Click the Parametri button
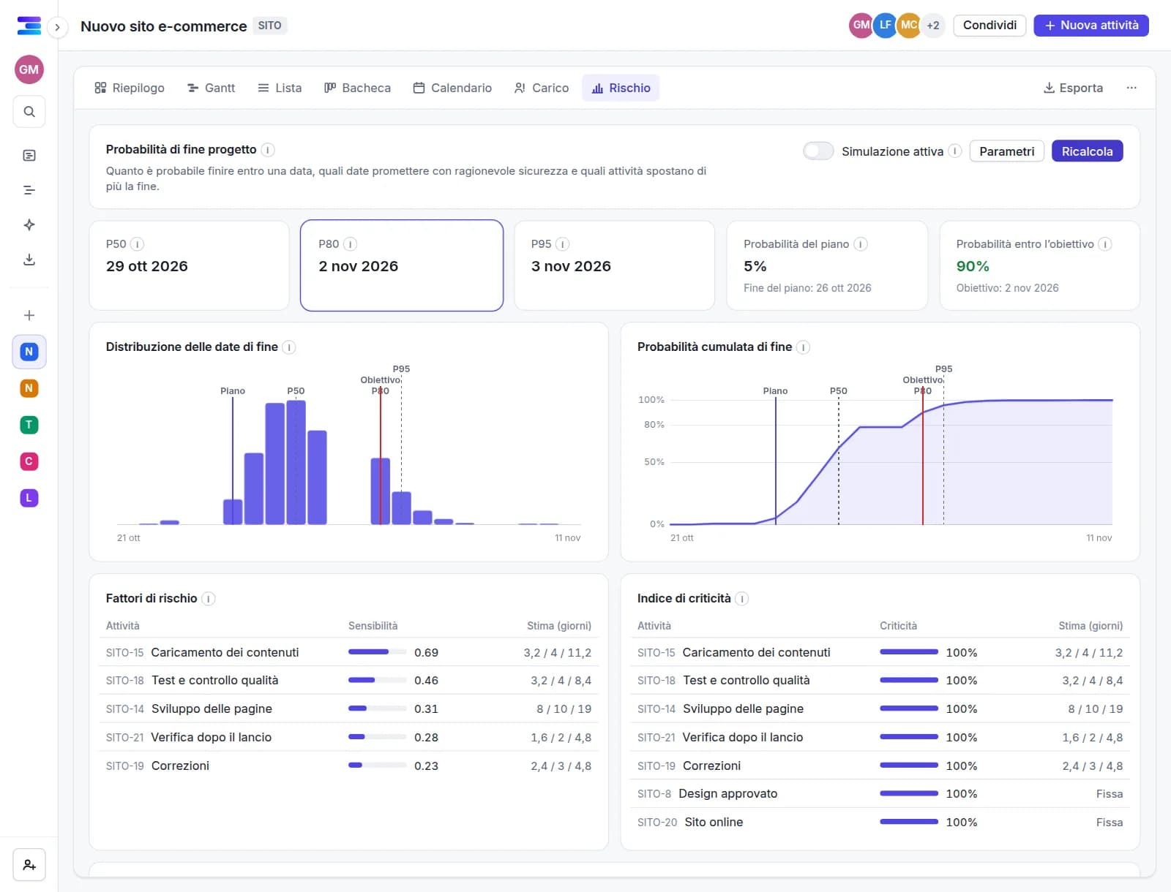Image resolution: width=1171 pixels, height=892 pixels. point(1006,151)
